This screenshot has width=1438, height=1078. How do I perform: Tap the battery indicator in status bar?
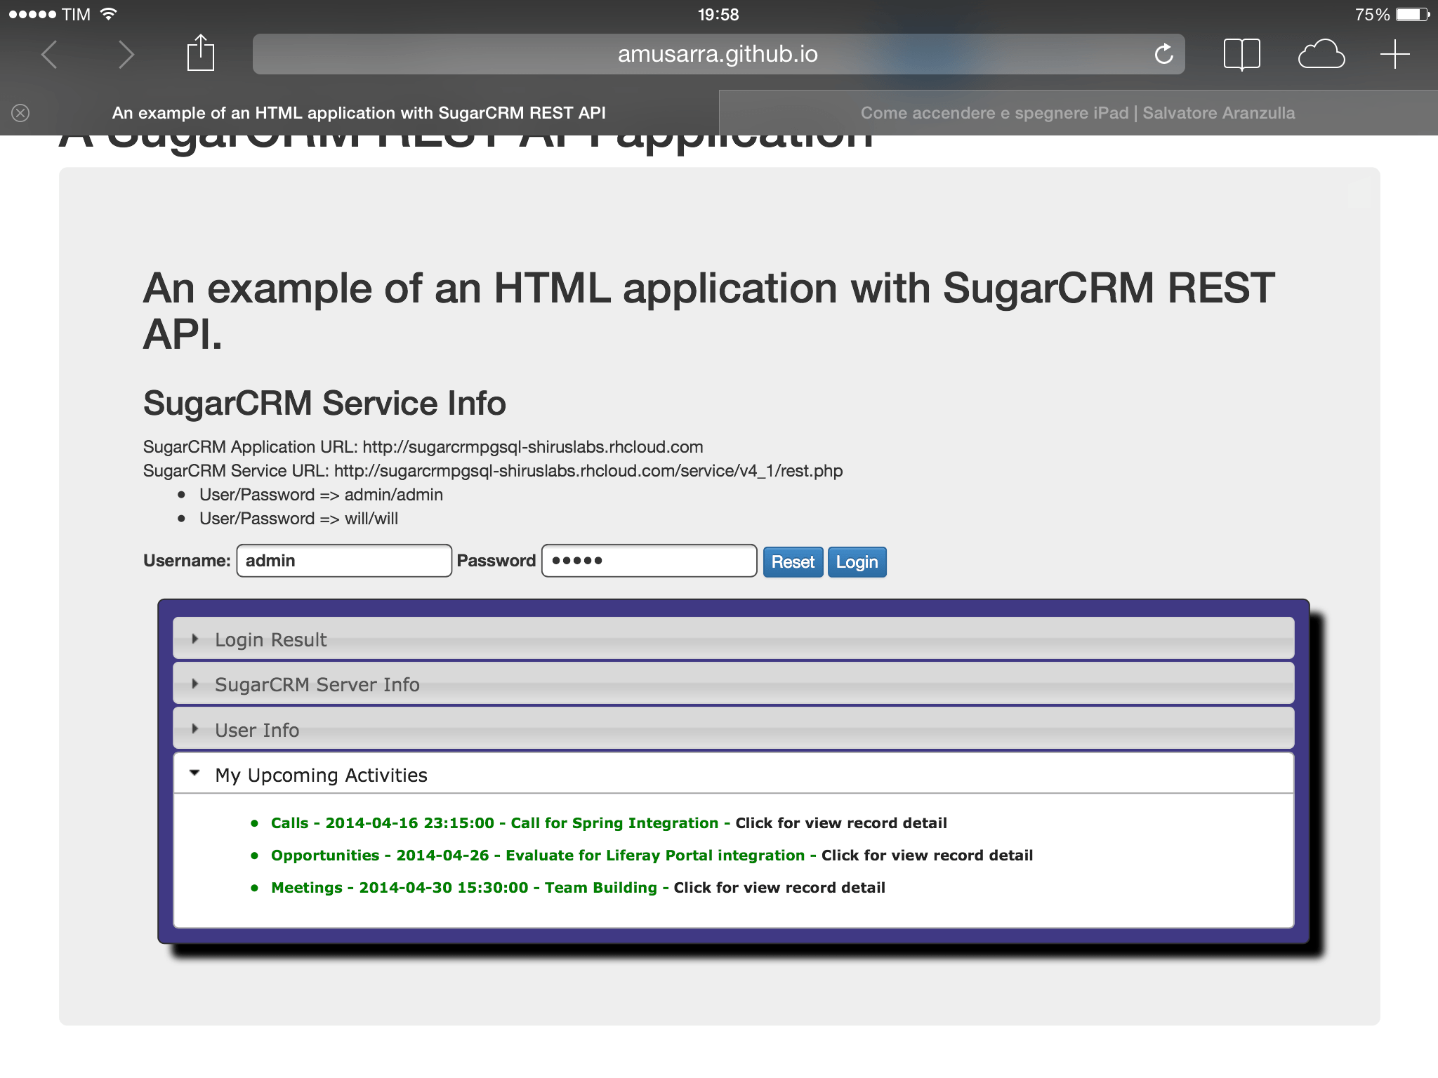(1413, 14)
